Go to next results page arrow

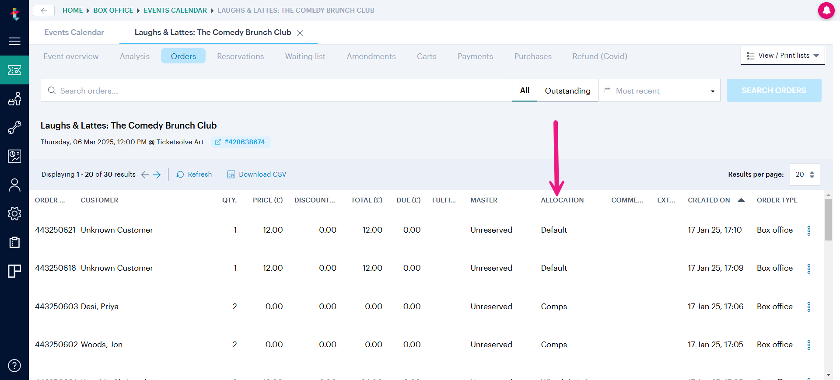[x=157, y=174]
